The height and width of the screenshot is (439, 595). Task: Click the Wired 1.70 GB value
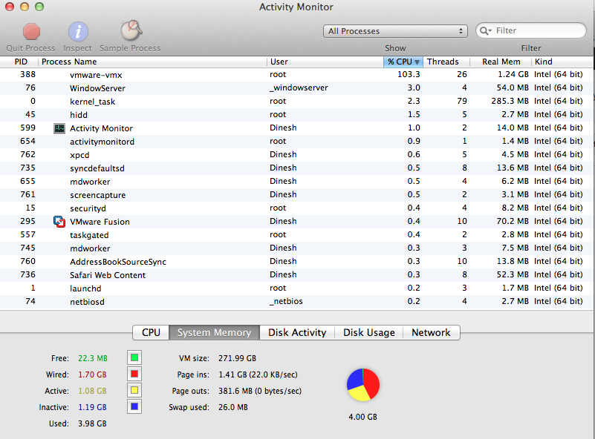point(92,374)
